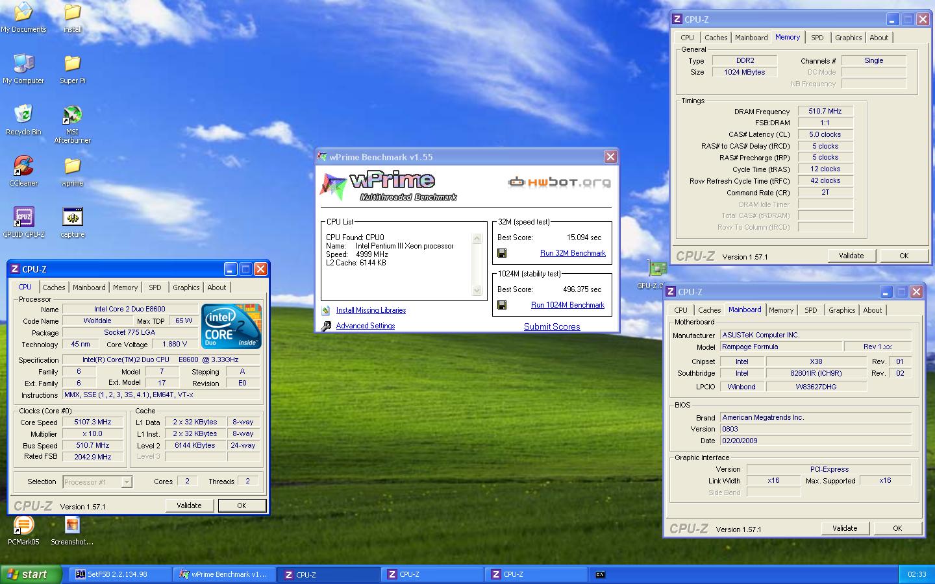Viewport: 935px width, 584px height.
Task: Click the hwbot.org logo in wPrime
Action: click(x=559, y=182)
